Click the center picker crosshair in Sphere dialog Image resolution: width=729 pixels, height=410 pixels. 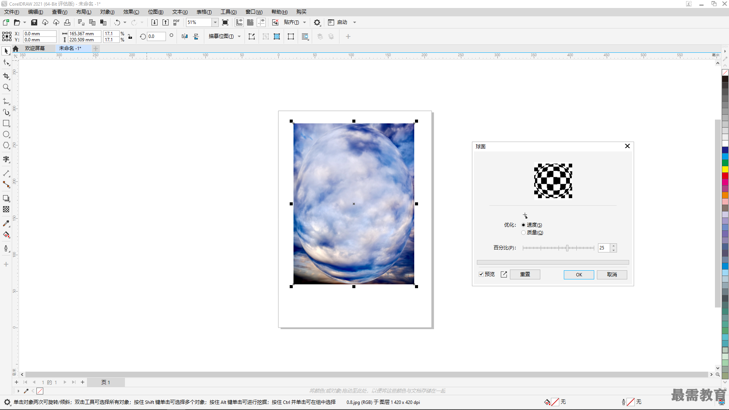(x=525, y=216)
